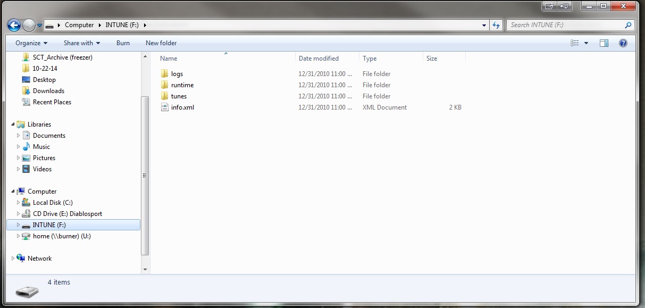645x308 pixels.
Task: Click the Local Disk (C:) drive icon
Action: pos(26,203)
